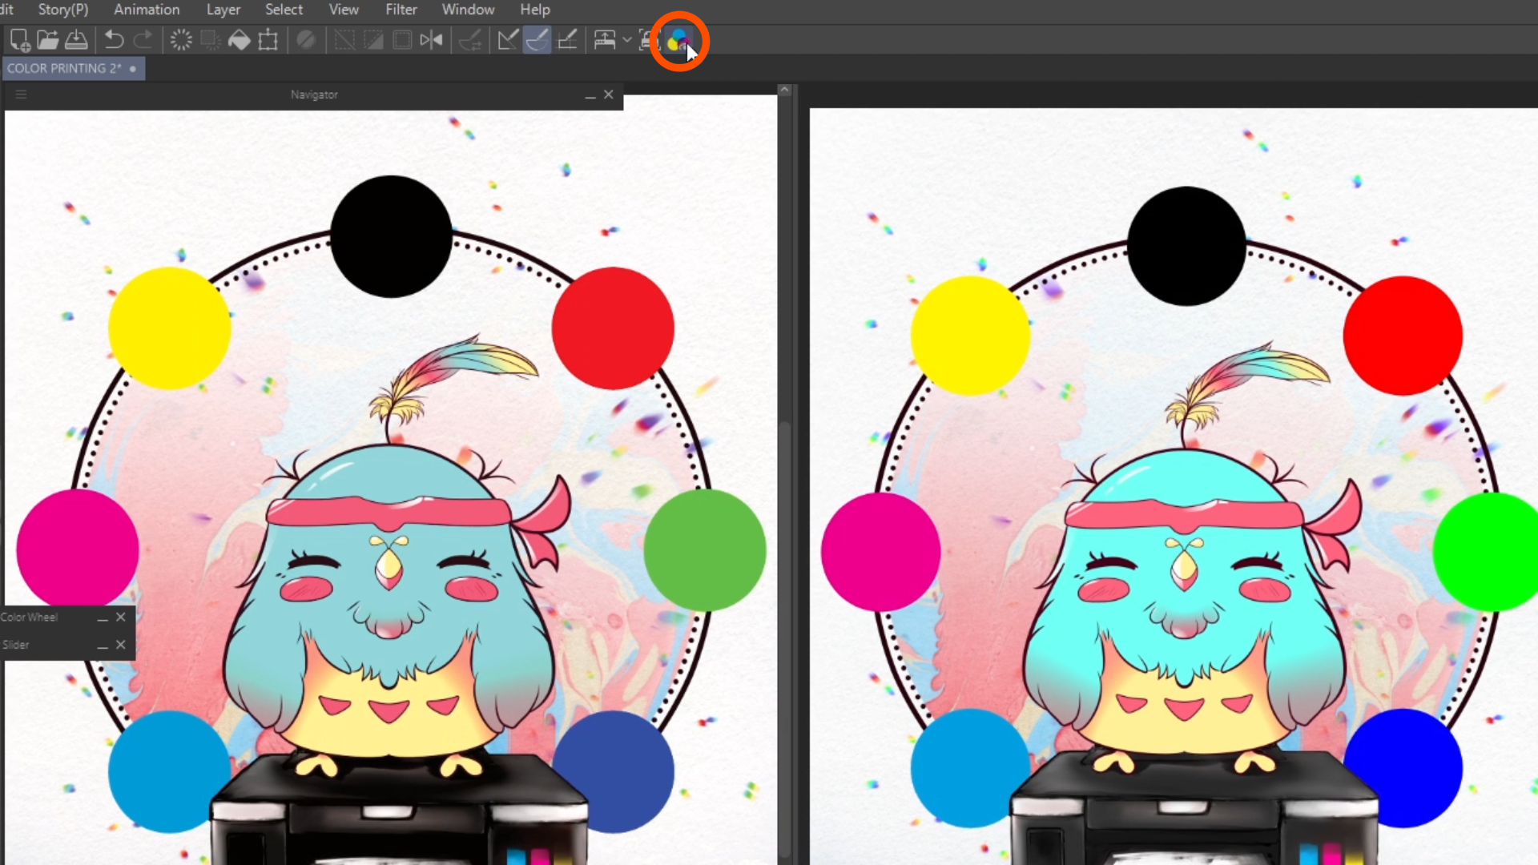Screen dimensions: 1538x865
Task: Click the bright green circle on right canvas
Action: (x=1486, y=552)
